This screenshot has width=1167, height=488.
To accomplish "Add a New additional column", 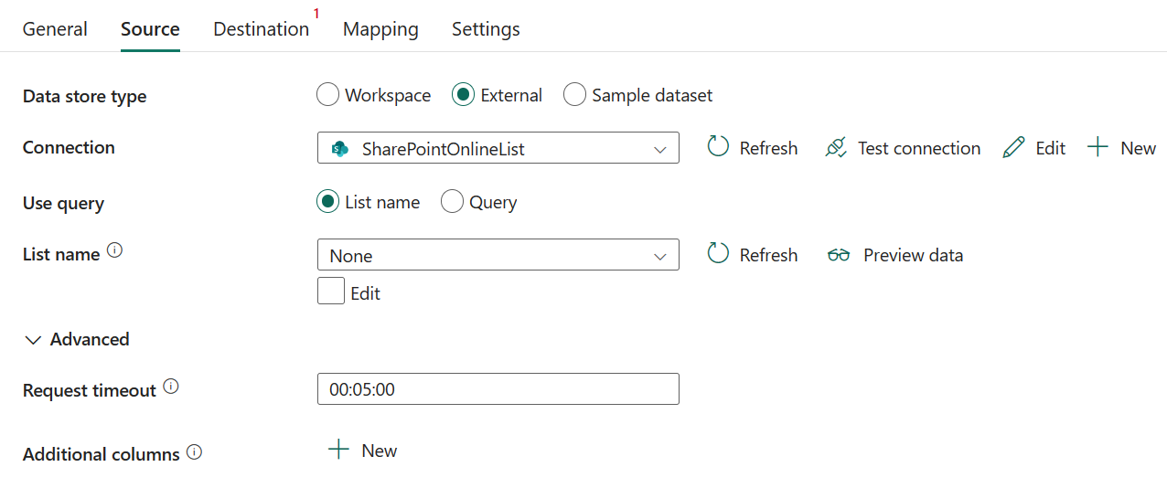I will pyautogui.click(x=363, y=451).
